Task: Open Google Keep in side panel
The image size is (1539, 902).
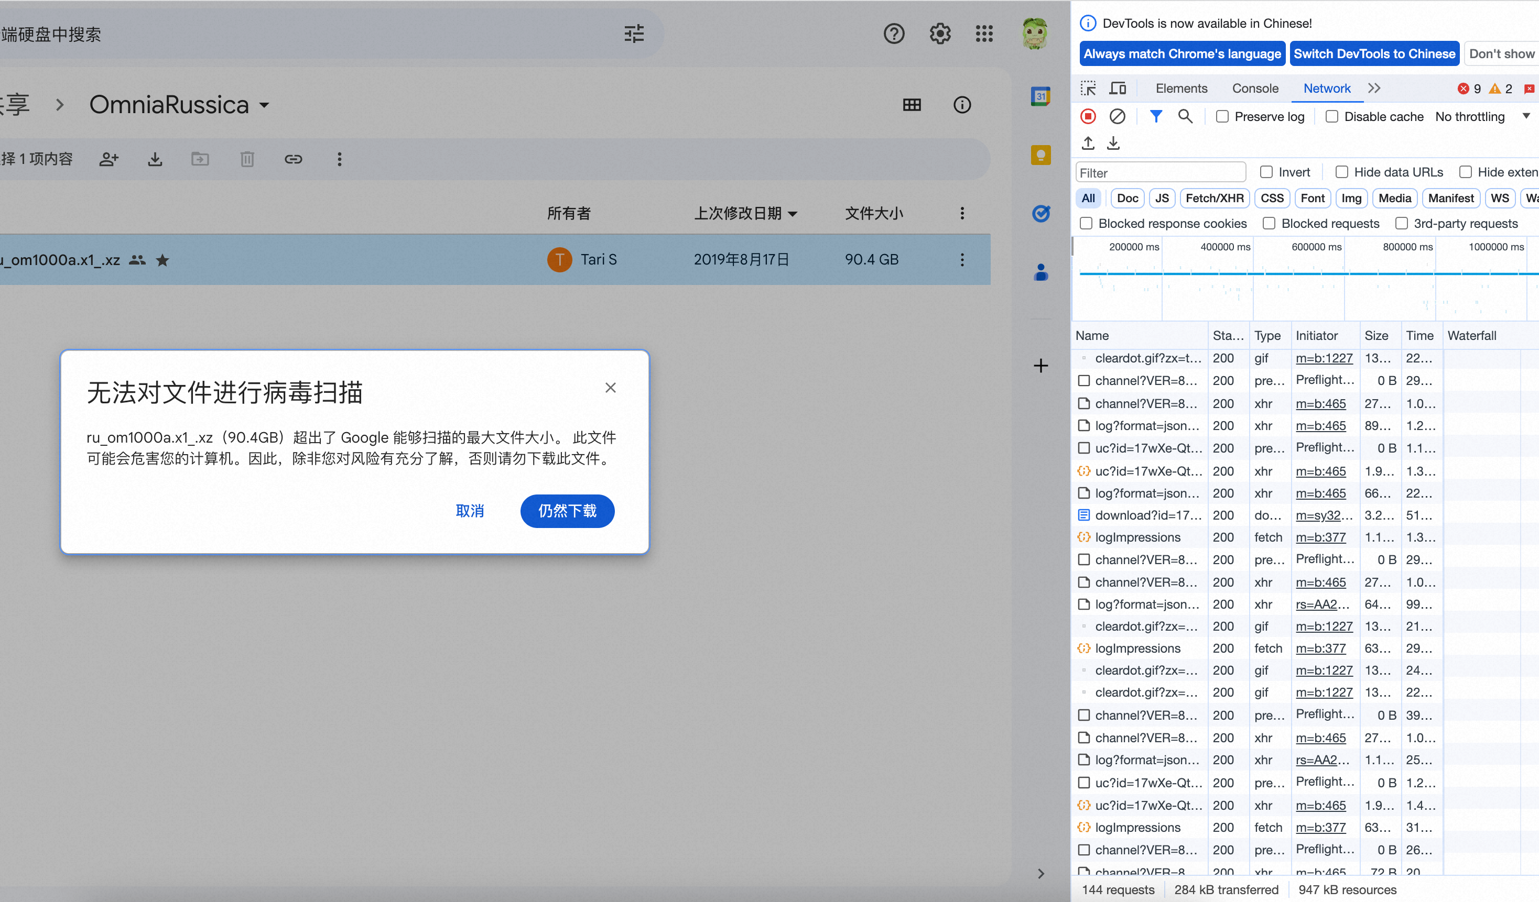Action: point(1040,155)
